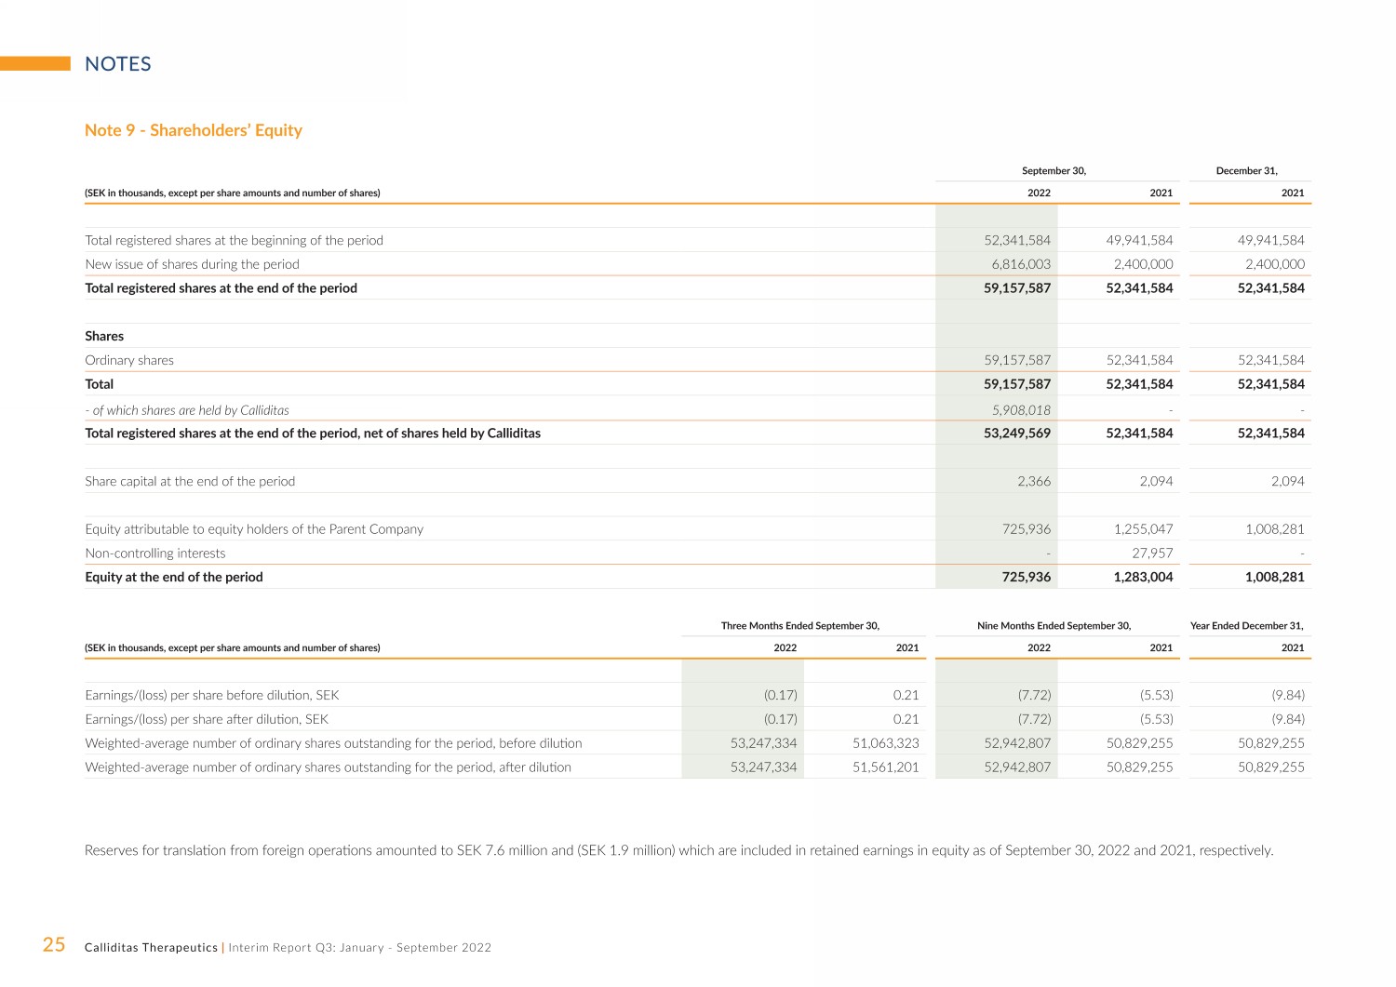The image size is (1396, 987).
Task: Click the (9.84) value in the after dilution row
Action: 1288,719
